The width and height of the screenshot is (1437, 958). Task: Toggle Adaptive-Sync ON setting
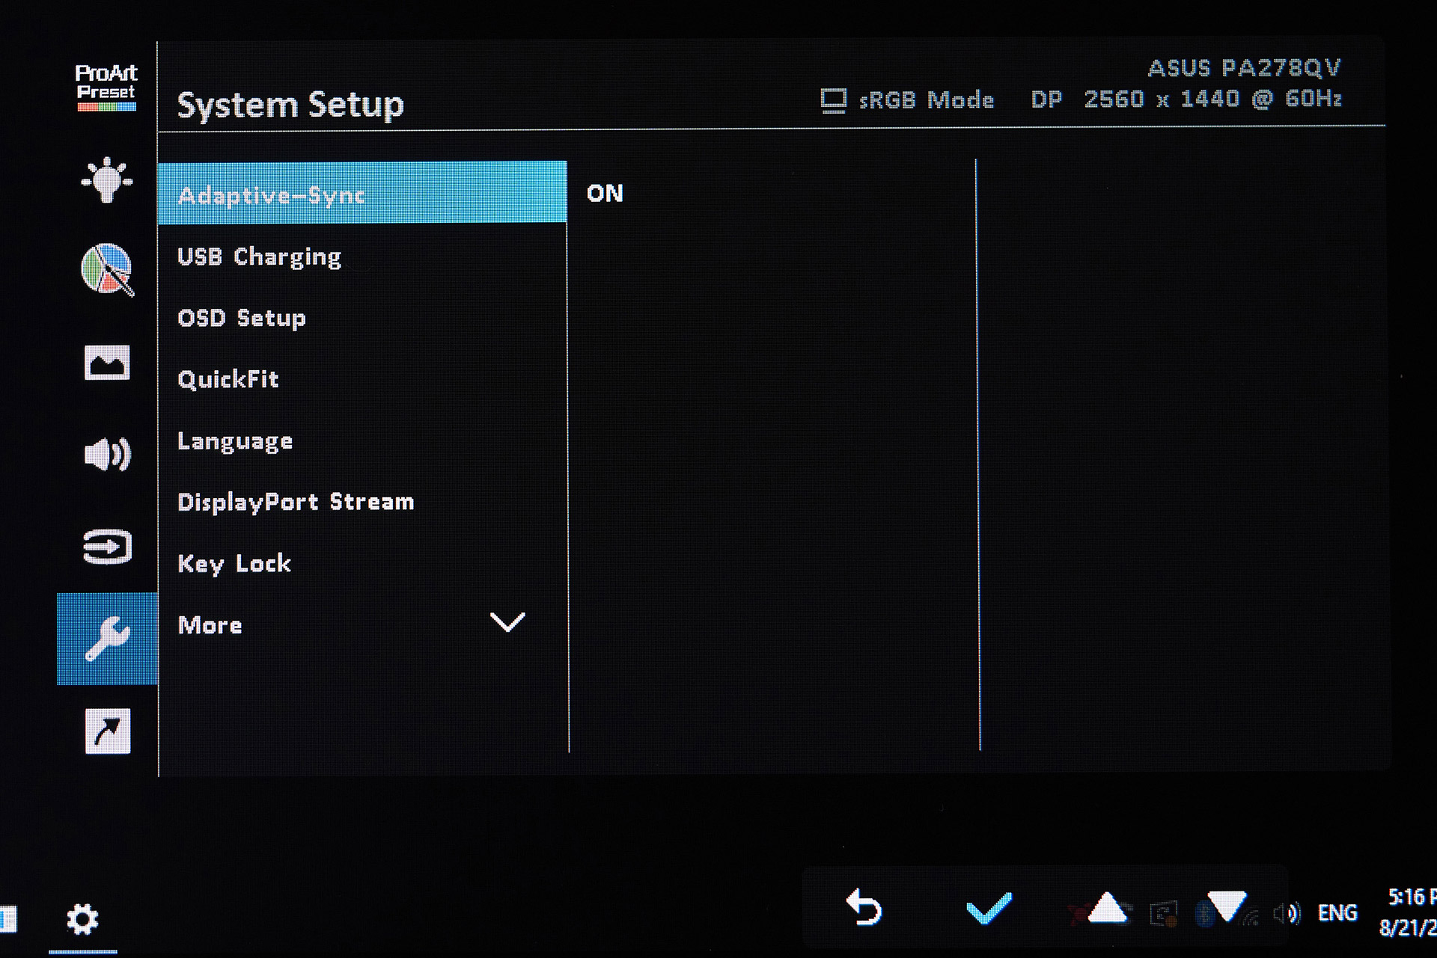click(607, 194)
